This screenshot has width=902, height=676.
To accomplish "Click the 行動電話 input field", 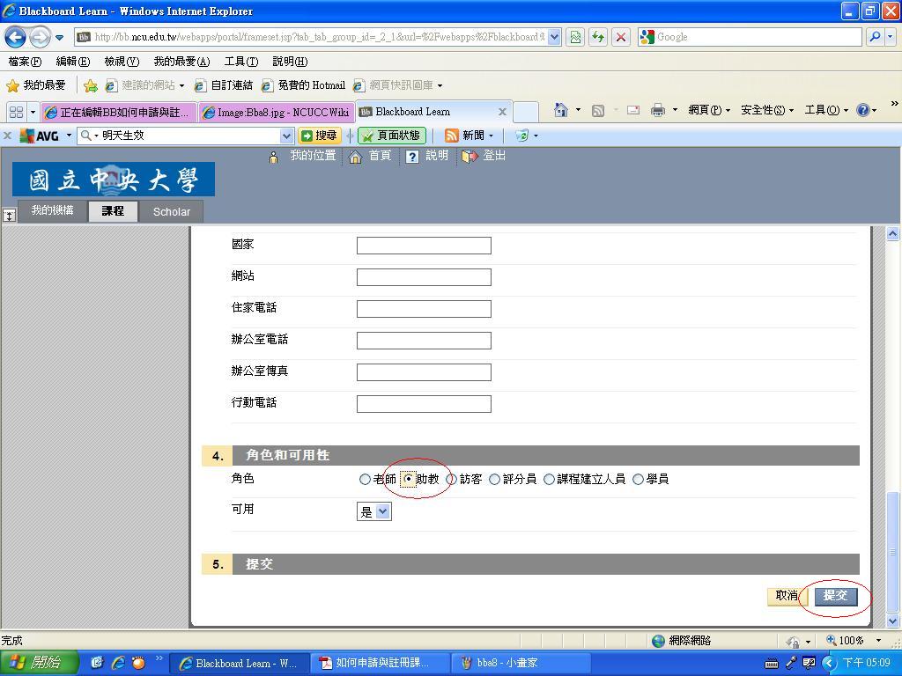I will coord(424,404).
